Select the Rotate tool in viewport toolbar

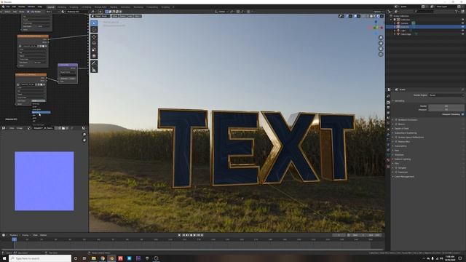[x=94, y=44]
